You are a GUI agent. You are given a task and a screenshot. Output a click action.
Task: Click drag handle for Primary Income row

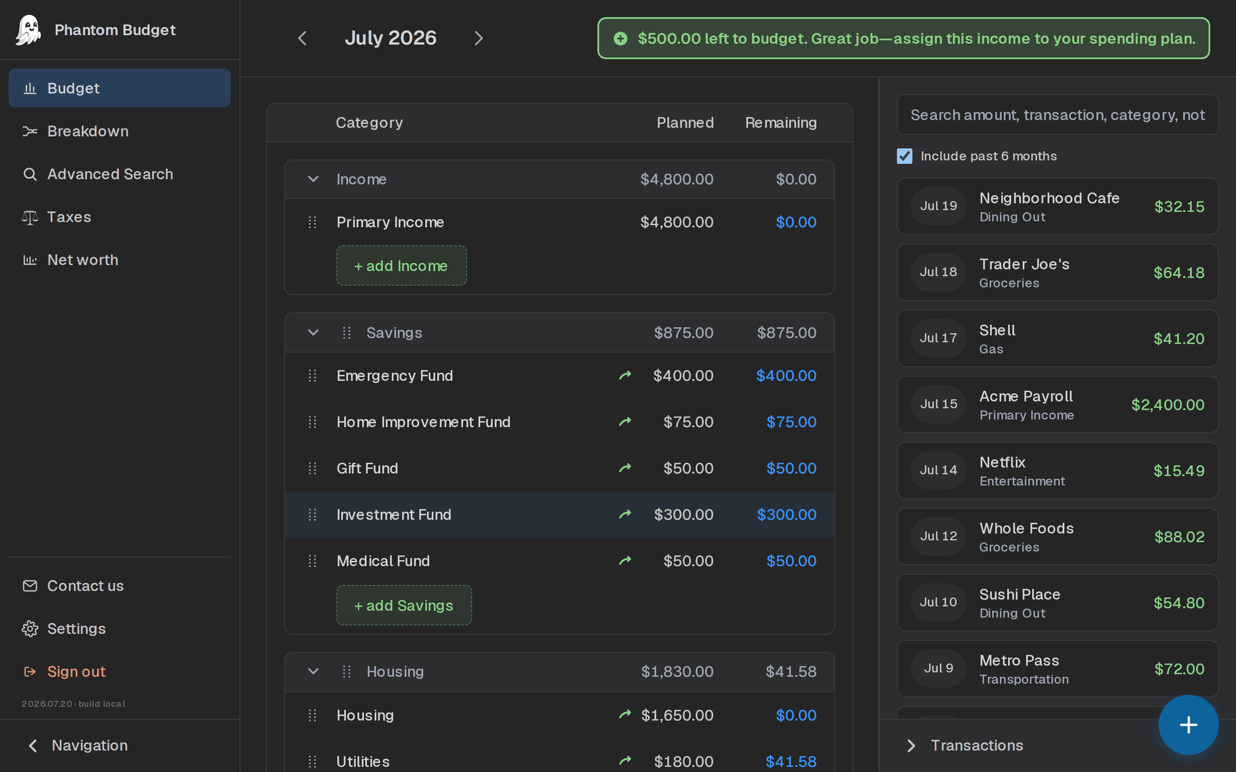point(312,222)
